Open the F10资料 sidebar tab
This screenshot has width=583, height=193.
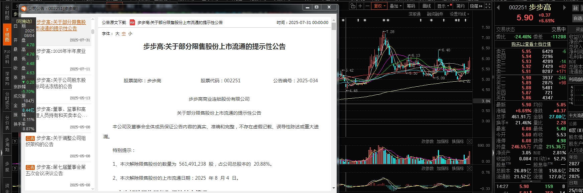[x=7, y=57]
